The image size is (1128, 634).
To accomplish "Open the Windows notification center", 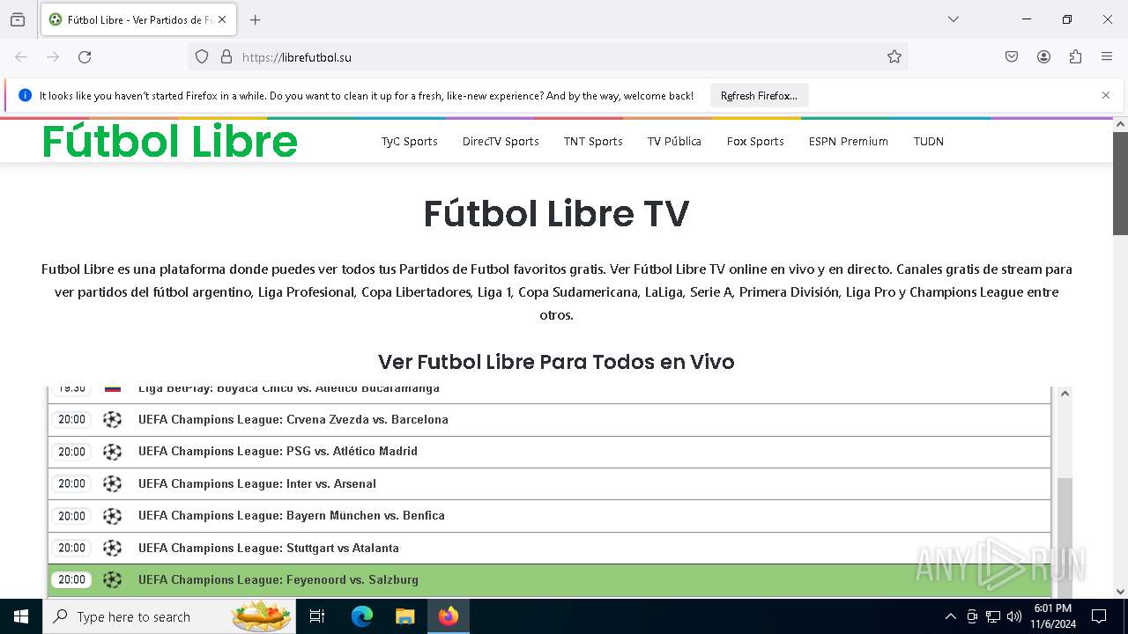I will 1099,616.
